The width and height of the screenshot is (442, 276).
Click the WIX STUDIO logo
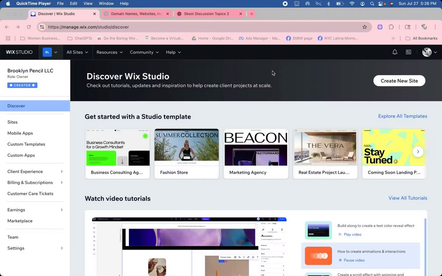(x=19, y=52)
